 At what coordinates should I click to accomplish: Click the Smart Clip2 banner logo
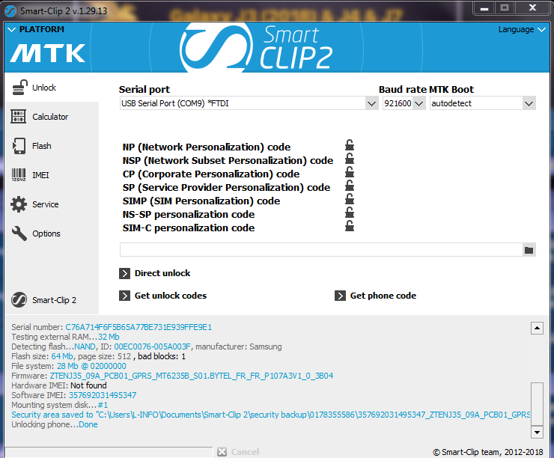pos(256,47)
